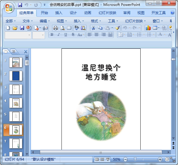Click the New blank document icon
The width and height of the screenshot is (178, 165).
[8, 28]
